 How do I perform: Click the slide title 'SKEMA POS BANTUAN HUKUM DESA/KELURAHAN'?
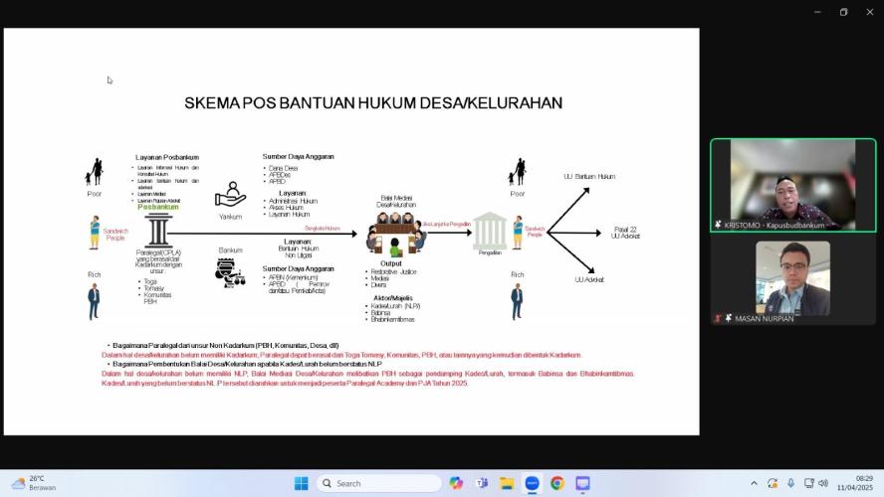click(373, 103)
